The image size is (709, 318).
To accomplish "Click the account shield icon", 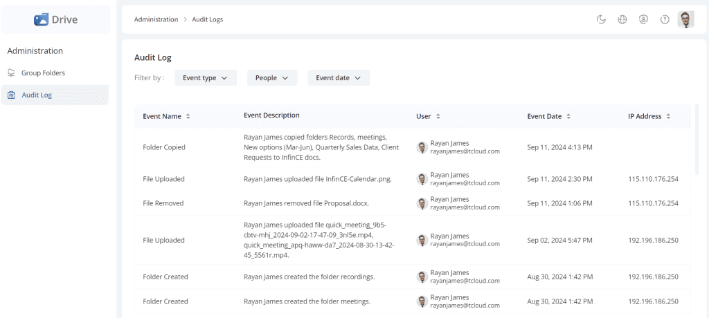I will pyautogui.click(x=643, y=19).
